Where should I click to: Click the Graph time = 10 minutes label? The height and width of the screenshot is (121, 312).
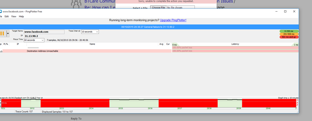point(288,98)
